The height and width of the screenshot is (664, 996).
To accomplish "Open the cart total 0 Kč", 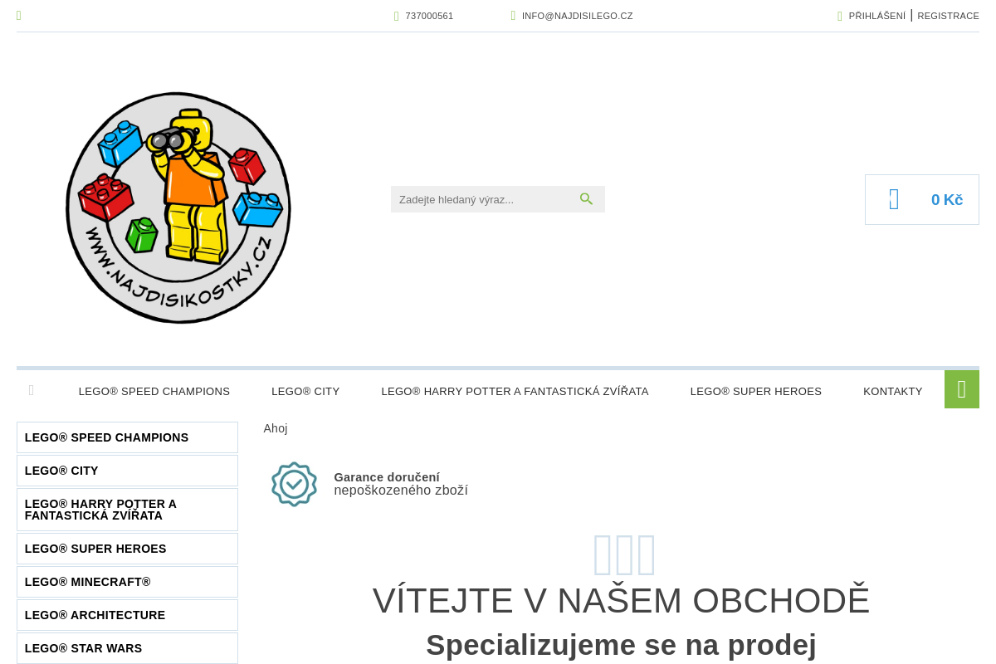I will pos(947,200).
